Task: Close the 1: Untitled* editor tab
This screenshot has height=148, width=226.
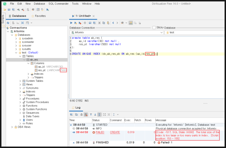Action: [94, 16]
